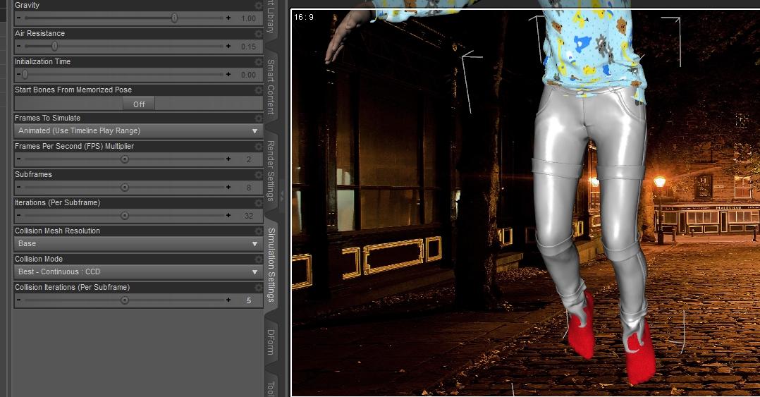Open the Air Resistance settings gear
This screenshot has height=397, width=760.
point(258,33)
